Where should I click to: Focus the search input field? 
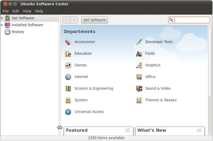(192, 20)
